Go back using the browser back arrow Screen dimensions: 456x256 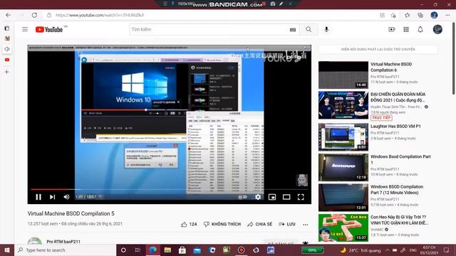8,15
